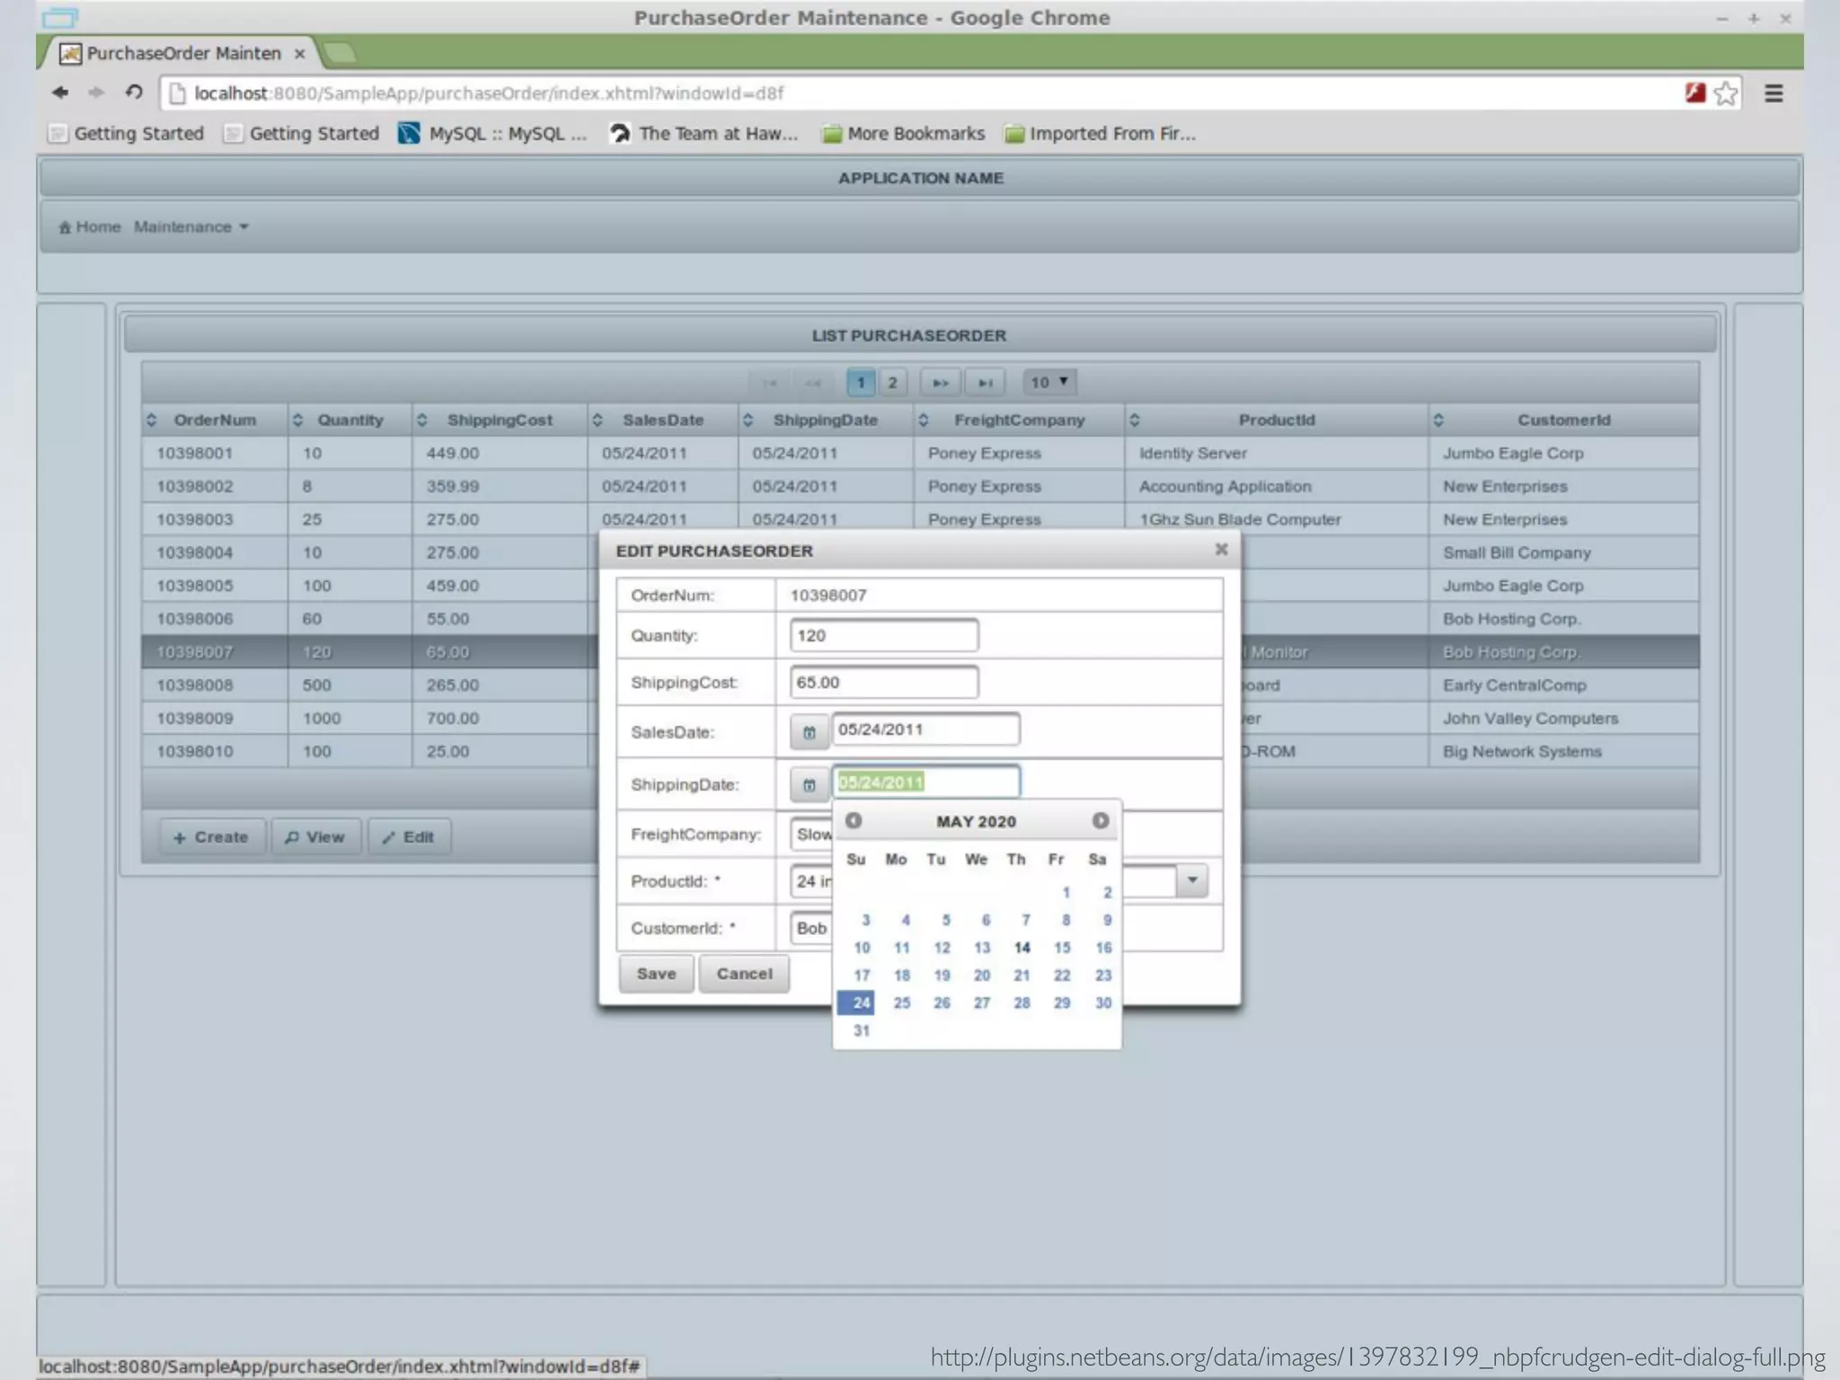Select day 14 in calendar
Viewport: 1840px width, 1380px height.
point(1022,948)
